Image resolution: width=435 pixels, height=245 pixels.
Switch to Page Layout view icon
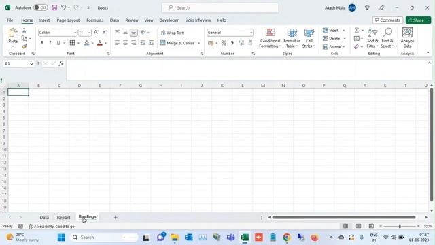pyautogui.click(x=358, y=227)
